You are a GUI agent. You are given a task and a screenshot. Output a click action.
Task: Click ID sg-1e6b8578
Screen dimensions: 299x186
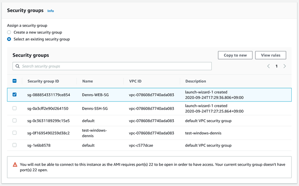(39, 145)
